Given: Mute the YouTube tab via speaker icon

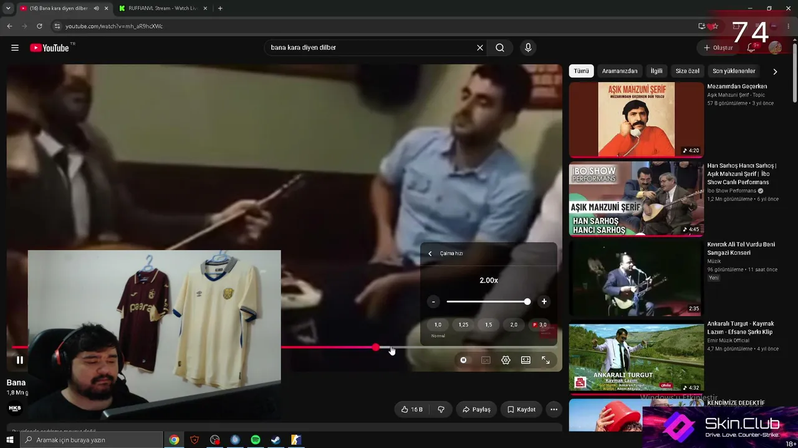Looking at the screenshot, I should tap(96, 8).
